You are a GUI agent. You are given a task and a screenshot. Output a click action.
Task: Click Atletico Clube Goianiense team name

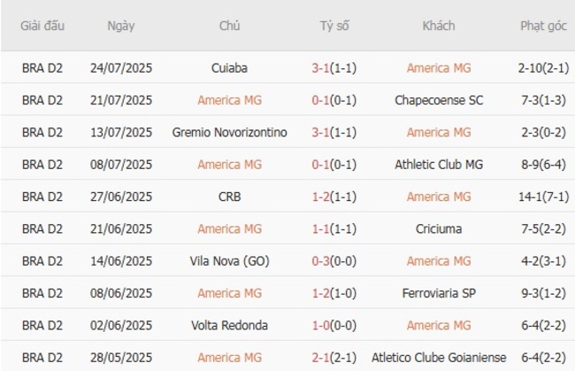pyautogui.click(x=438, y=357)
